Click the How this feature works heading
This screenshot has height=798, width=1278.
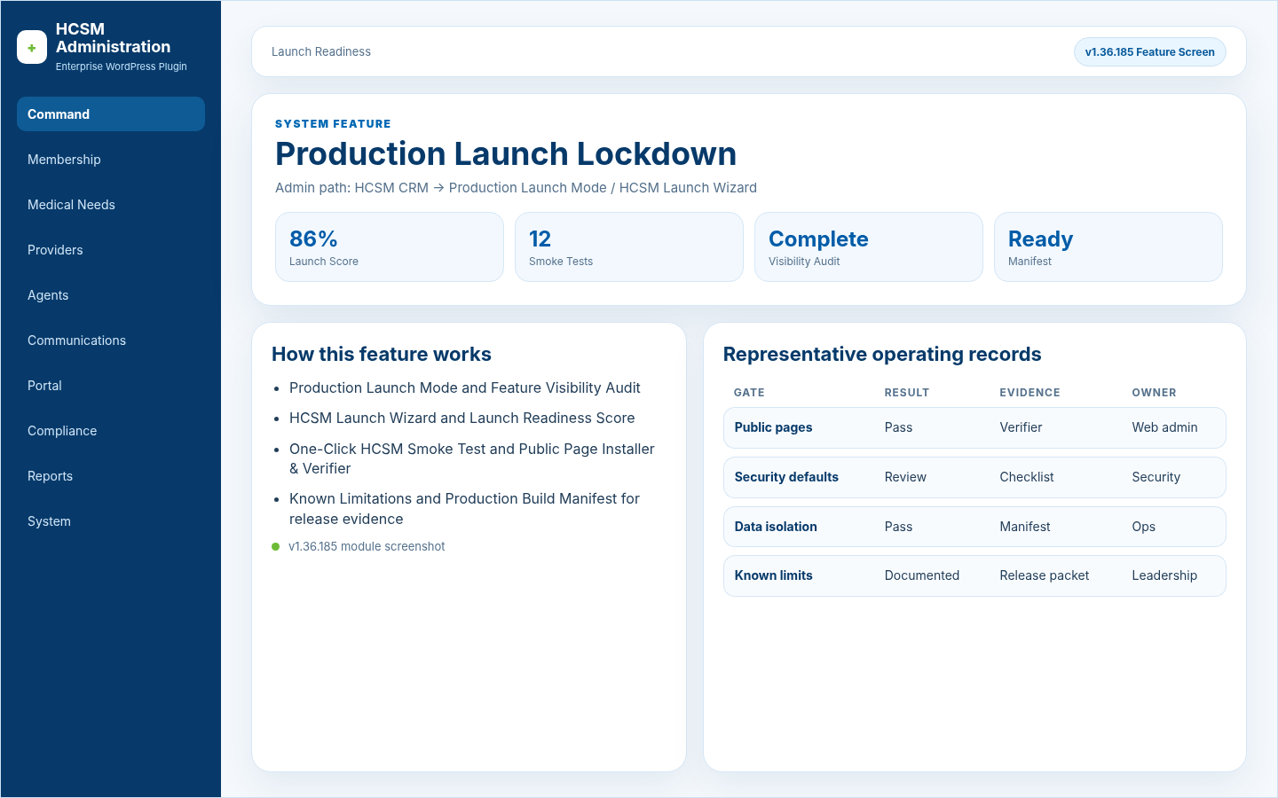click(382, 355)
